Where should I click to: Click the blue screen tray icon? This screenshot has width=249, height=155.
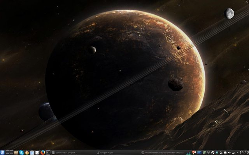(x=200, y=152)
